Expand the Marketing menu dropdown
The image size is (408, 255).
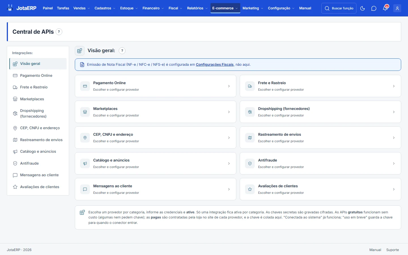pos(253,8)
